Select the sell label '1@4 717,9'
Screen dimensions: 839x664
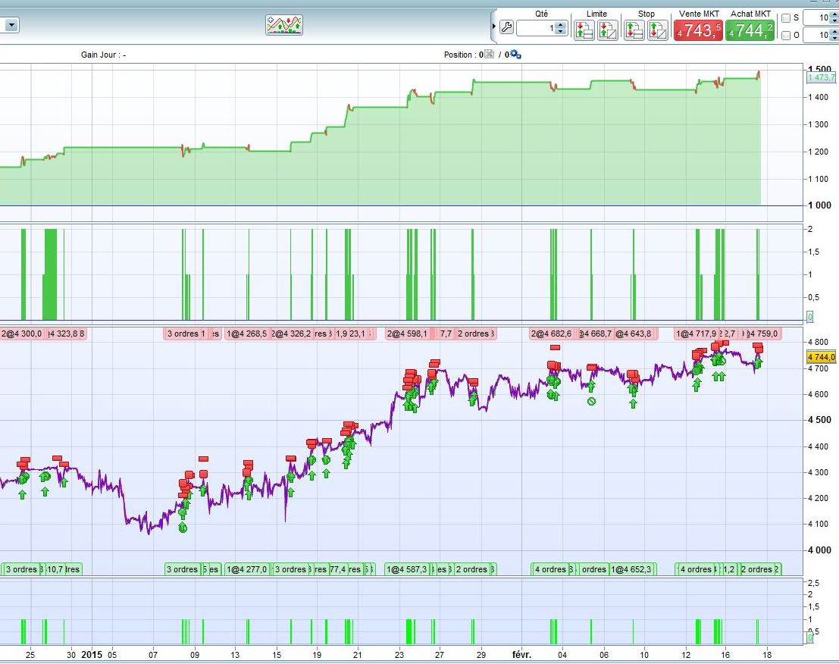point(696,334)
